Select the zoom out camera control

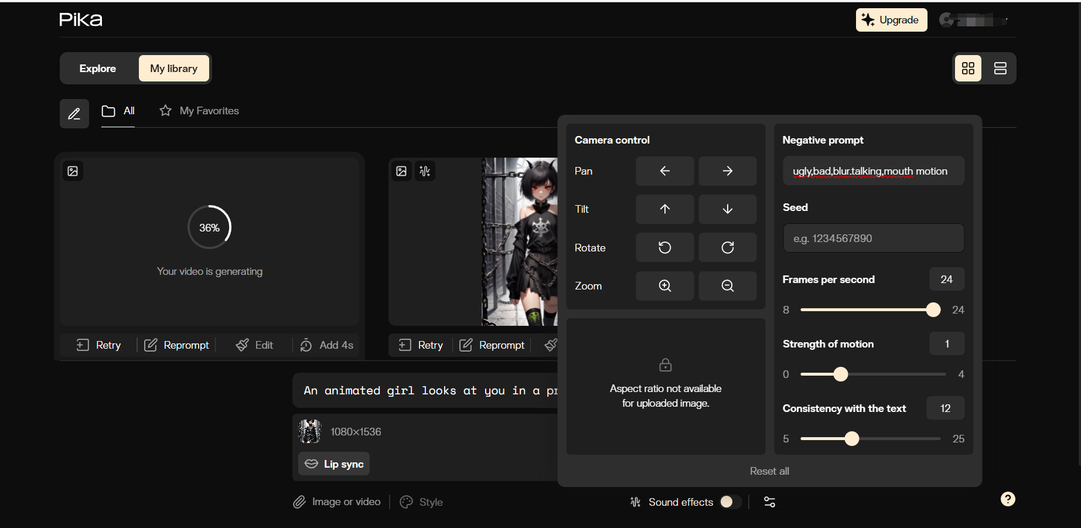pos(727,286)
